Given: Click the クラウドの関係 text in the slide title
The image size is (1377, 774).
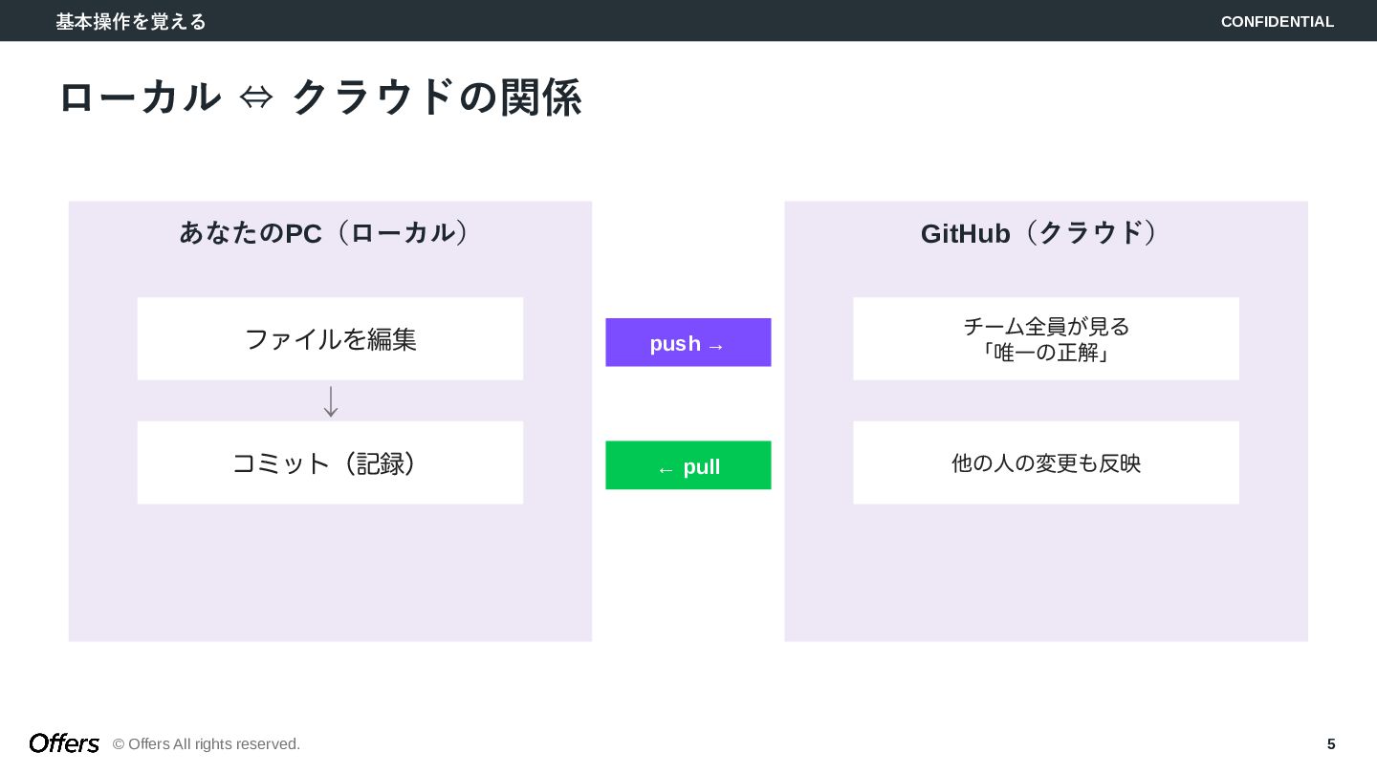Looking at the screenshot, I should click(x=437, y=97).
